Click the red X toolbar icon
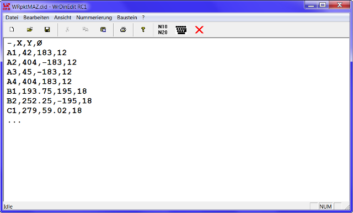353x213 pixels. [x=199, y=30]
